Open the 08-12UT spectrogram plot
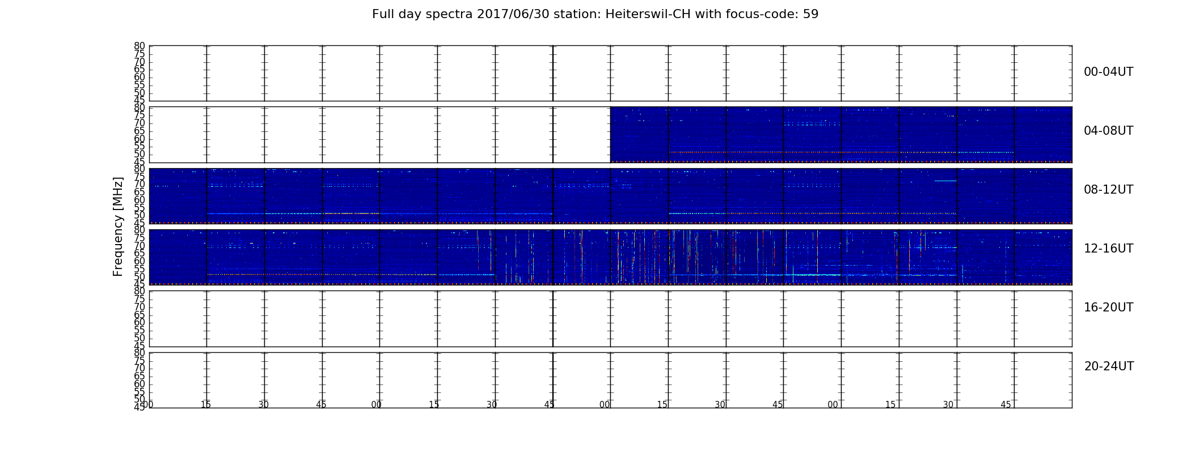Image resolution: width=1191 pixels, height=453 pixels. pyautogui.click(x=610, y=196)
